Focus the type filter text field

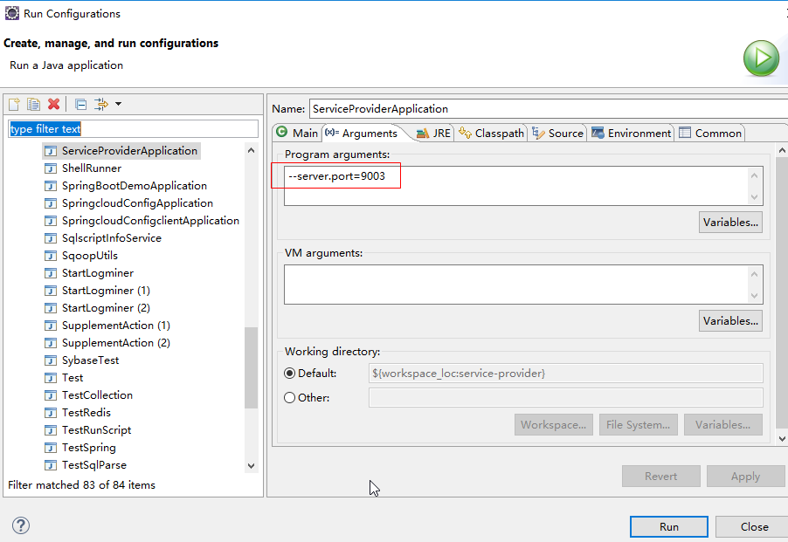click(133, 129)
